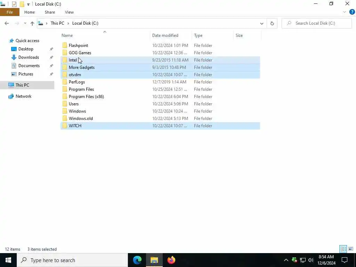Sort by the Size column header
Image resolution: width=356 pixels, height=267 pixels.
239,35
